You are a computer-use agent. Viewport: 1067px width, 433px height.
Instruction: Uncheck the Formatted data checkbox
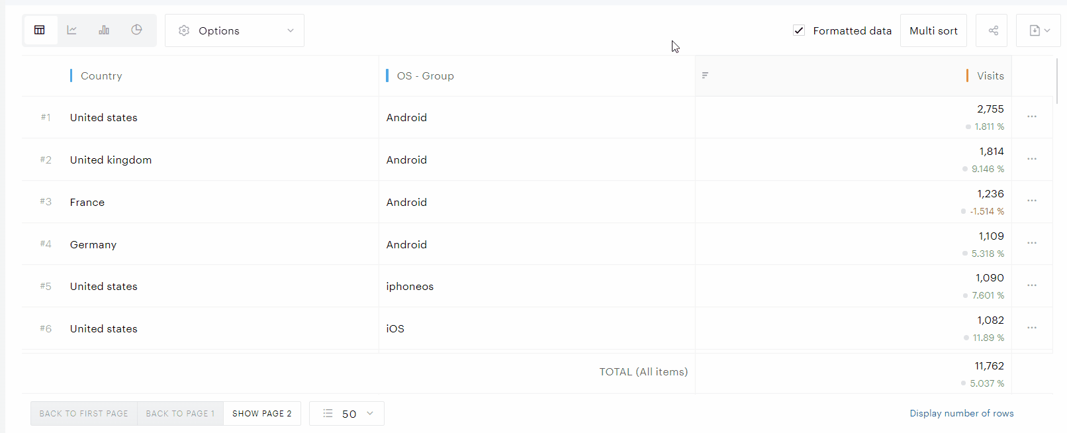[799, 30]
